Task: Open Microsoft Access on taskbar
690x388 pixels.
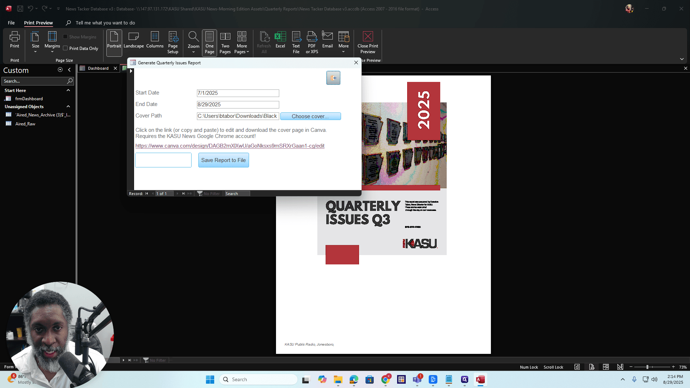Action: (480, 379)
